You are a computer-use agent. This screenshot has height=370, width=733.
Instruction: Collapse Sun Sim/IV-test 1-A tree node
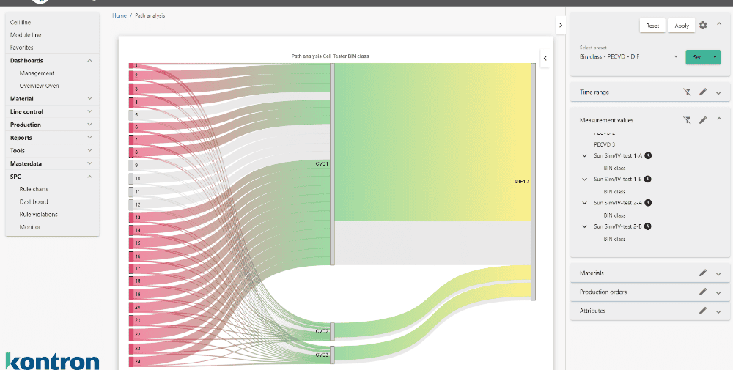point(584,155)
